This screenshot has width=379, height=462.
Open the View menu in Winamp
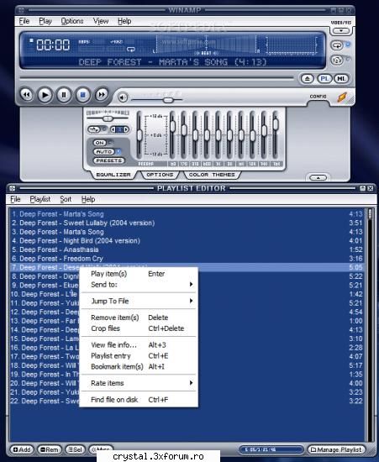[101, 21]
